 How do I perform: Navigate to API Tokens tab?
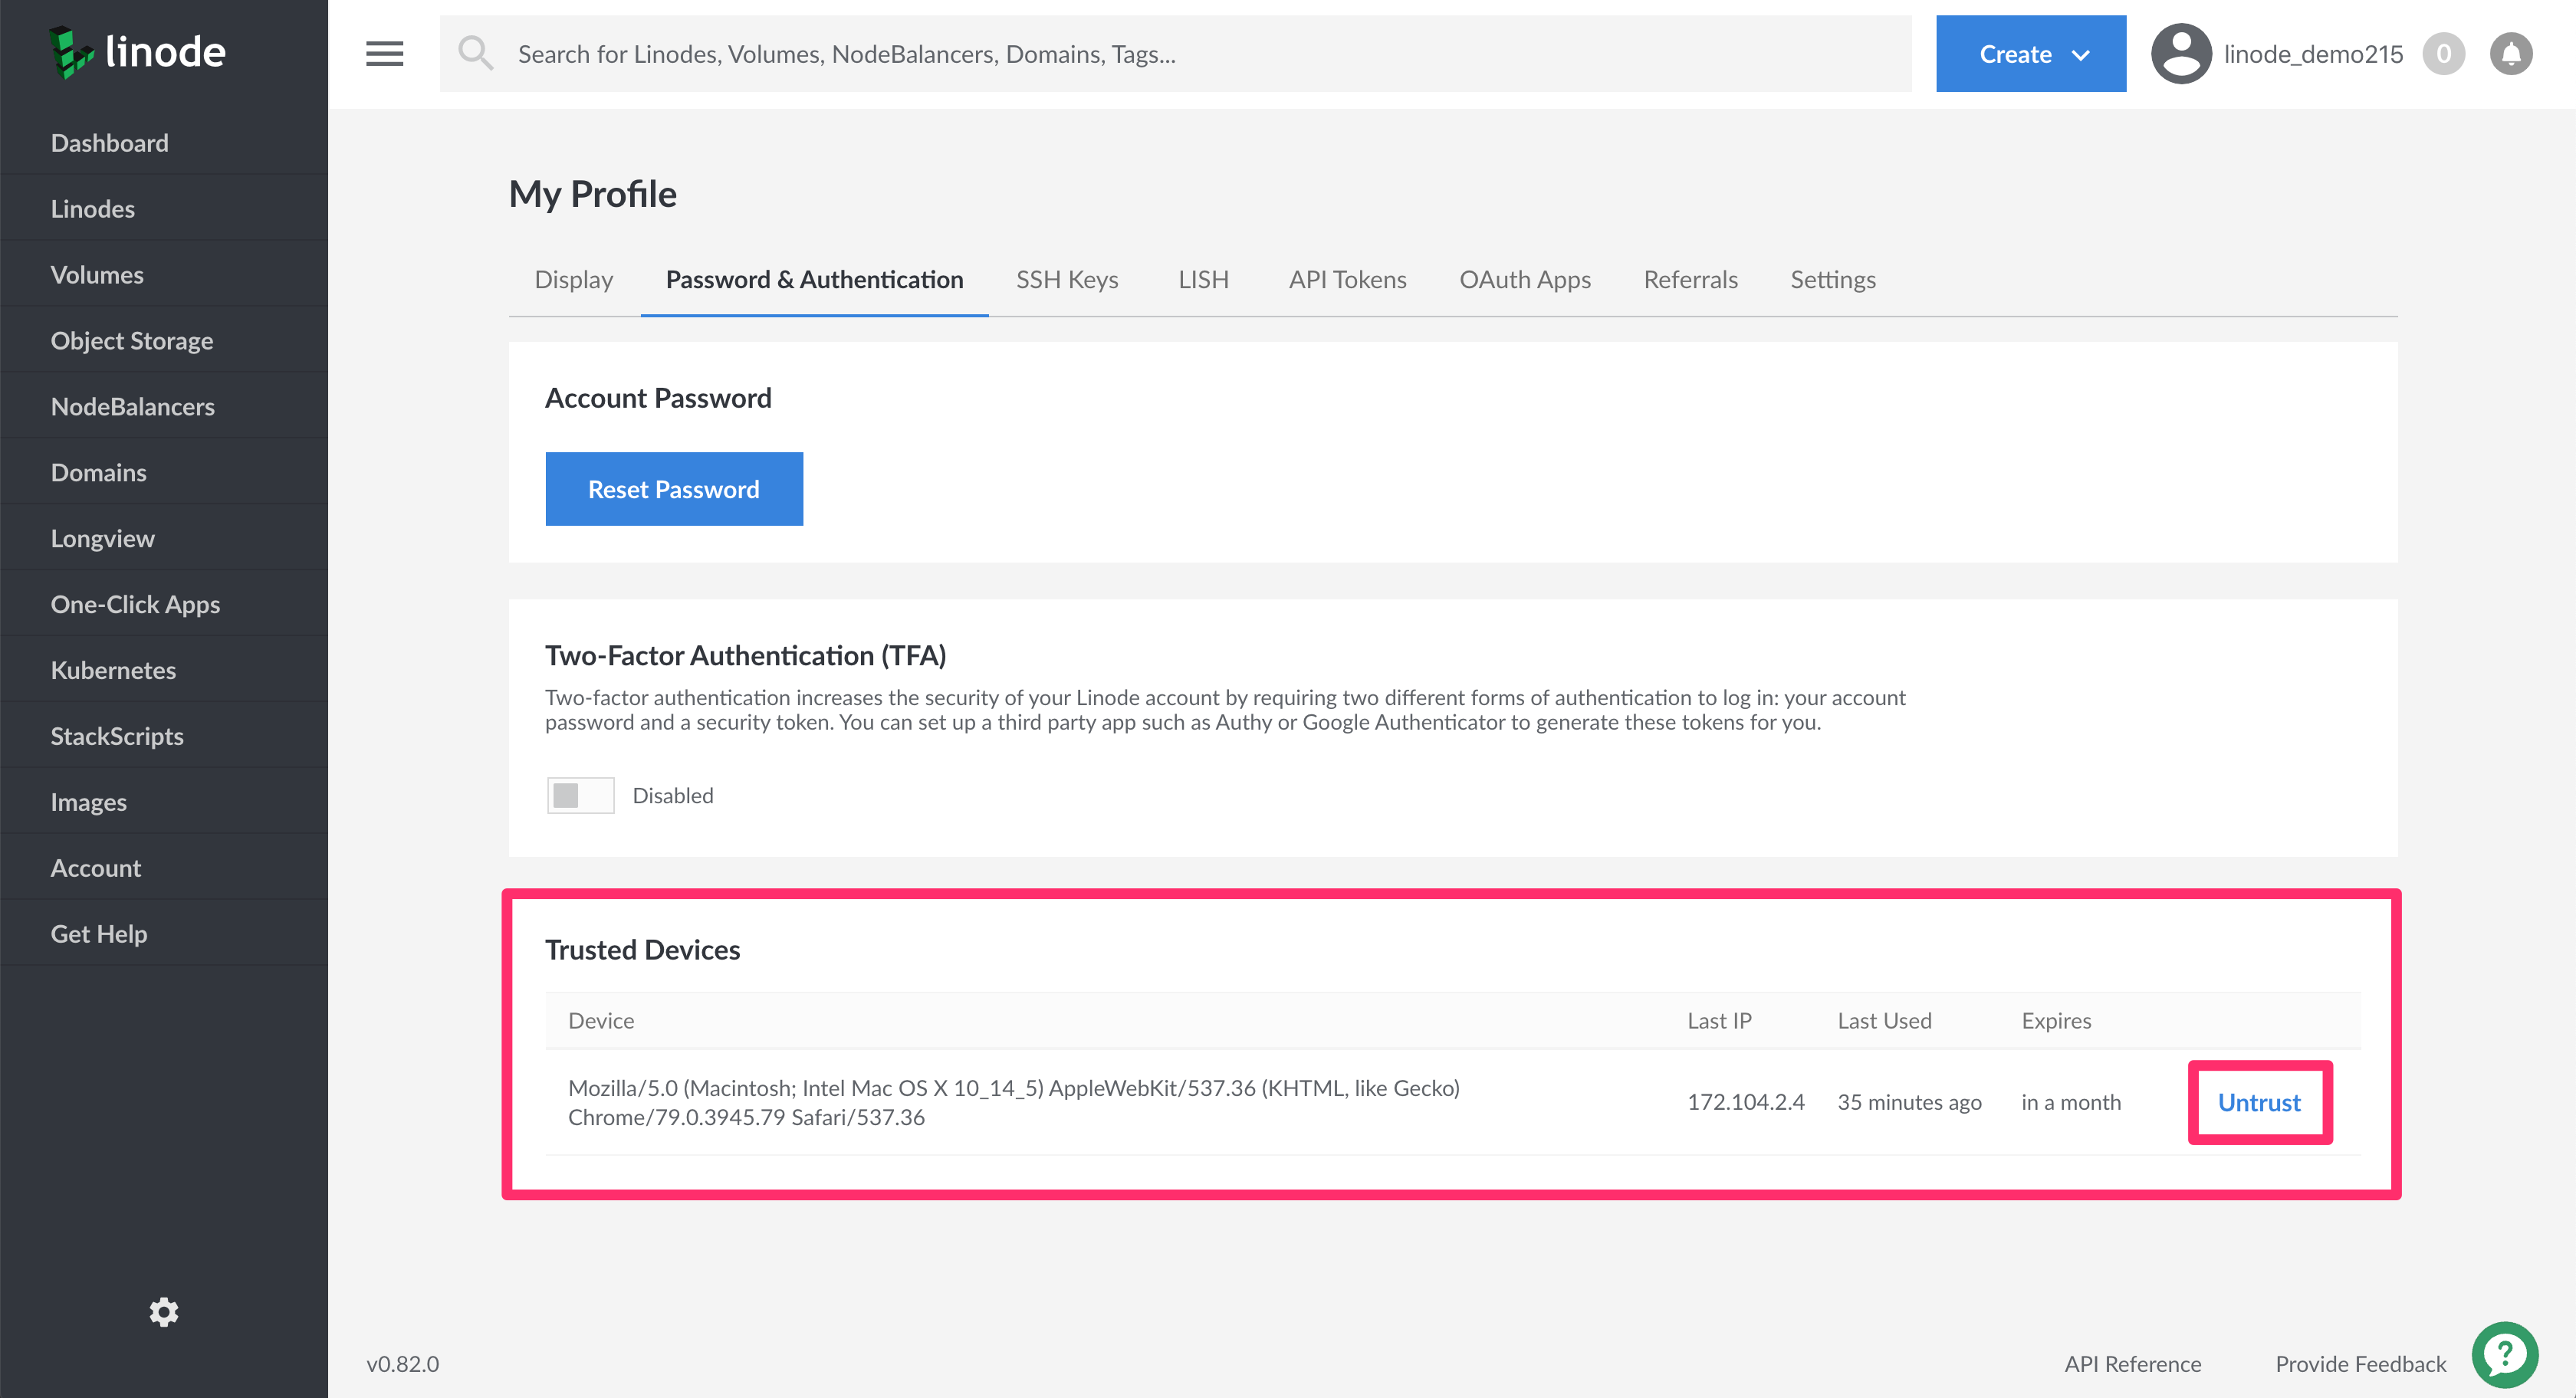(x=1346, y=279)
